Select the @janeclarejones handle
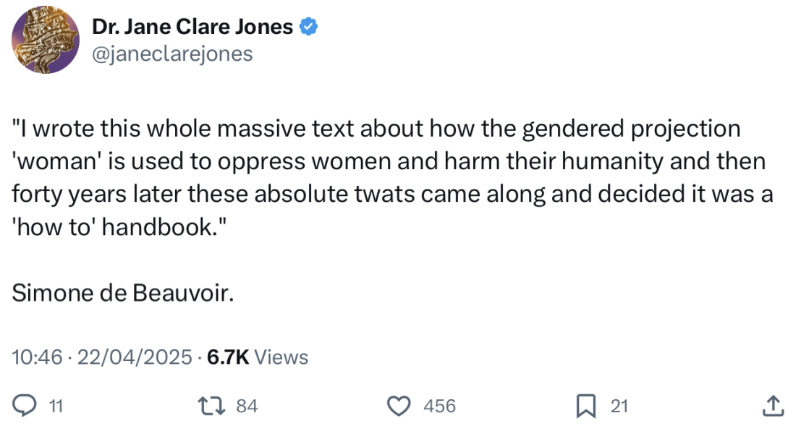Image resolution: width=801 pixels, height=434 pixels. coord(171,53)
